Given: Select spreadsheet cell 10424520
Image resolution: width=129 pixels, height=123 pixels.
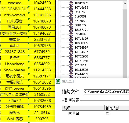Looking at the screenshot, I should click(42, 3).
